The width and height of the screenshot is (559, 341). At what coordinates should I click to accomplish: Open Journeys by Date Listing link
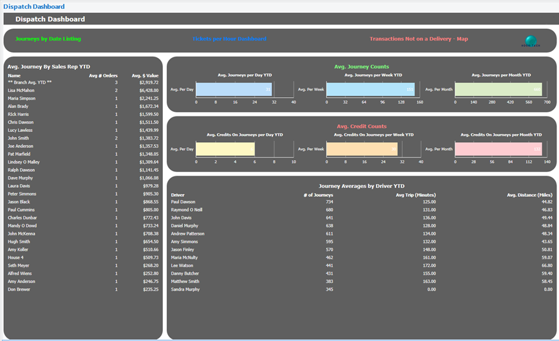tap(48, 39)
